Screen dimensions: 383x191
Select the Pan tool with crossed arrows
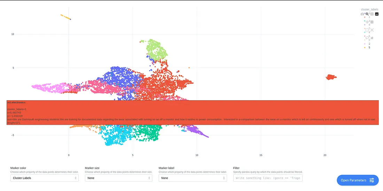[367, 22]
